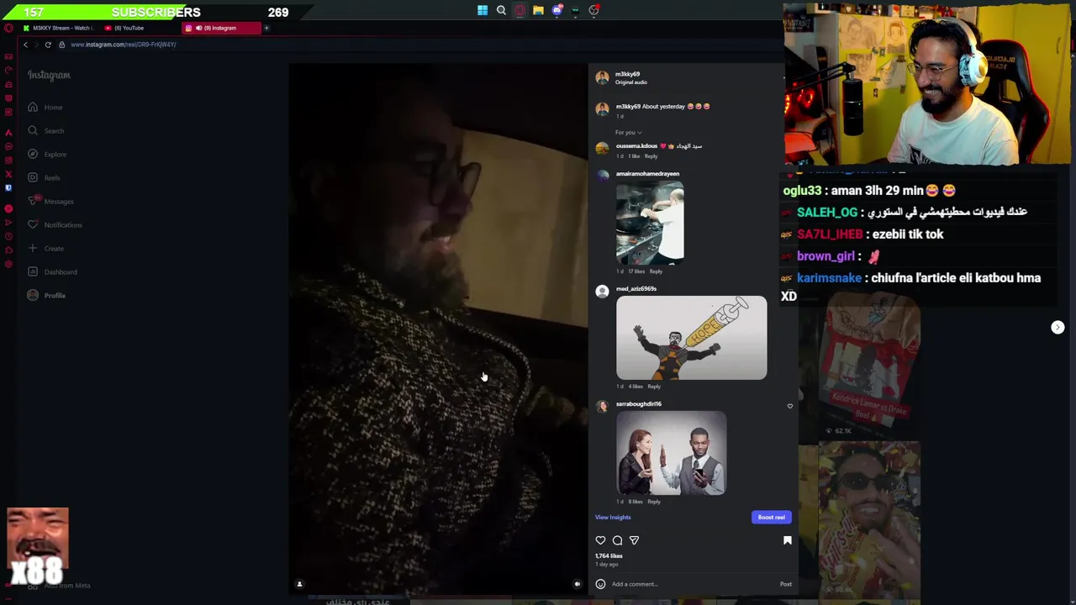Click Post to submit comment
Image resolution: width=1076 pixels, height=605 pixels.
click(785, 584)
